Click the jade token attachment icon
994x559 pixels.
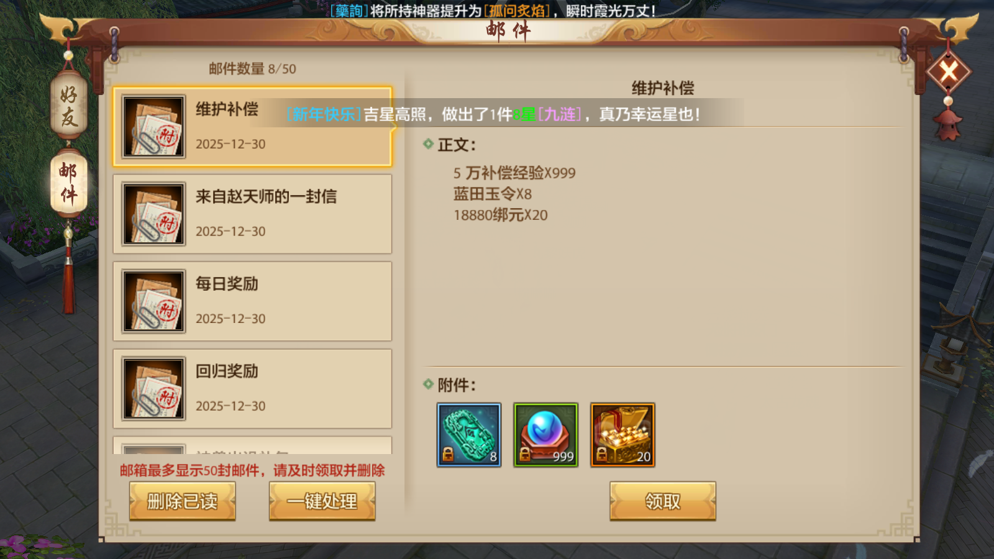pos(469,435)
